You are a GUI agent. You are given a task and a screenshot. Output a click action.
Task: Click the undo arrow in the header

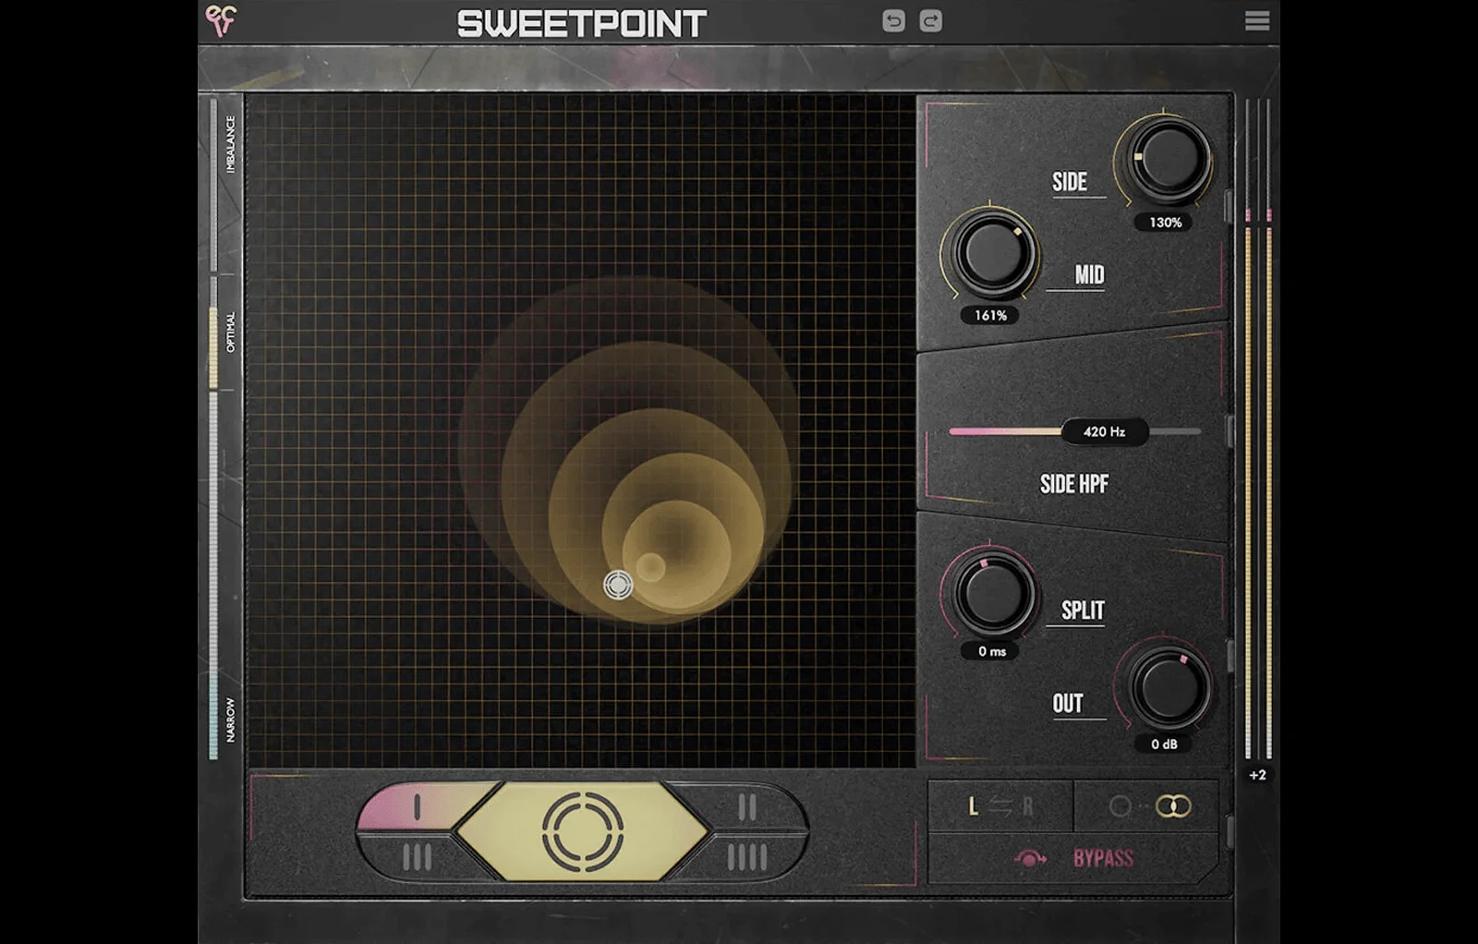point(891,20)
